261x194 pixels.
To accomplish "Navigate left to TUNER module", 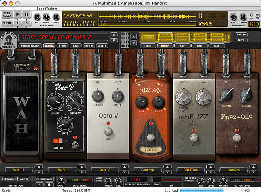I will 9,179.
